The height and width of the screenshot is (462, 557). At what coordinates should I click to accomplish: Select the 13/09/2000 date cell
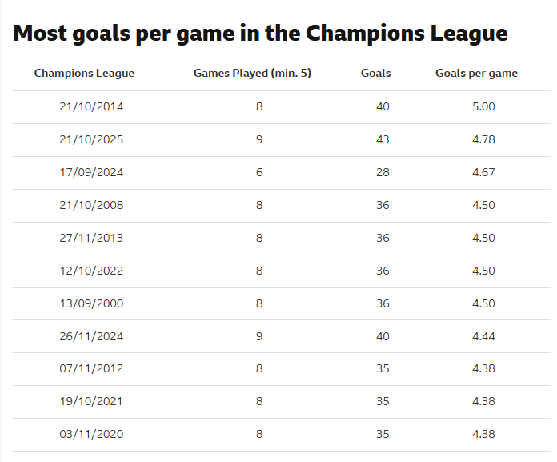click(91, 303)
